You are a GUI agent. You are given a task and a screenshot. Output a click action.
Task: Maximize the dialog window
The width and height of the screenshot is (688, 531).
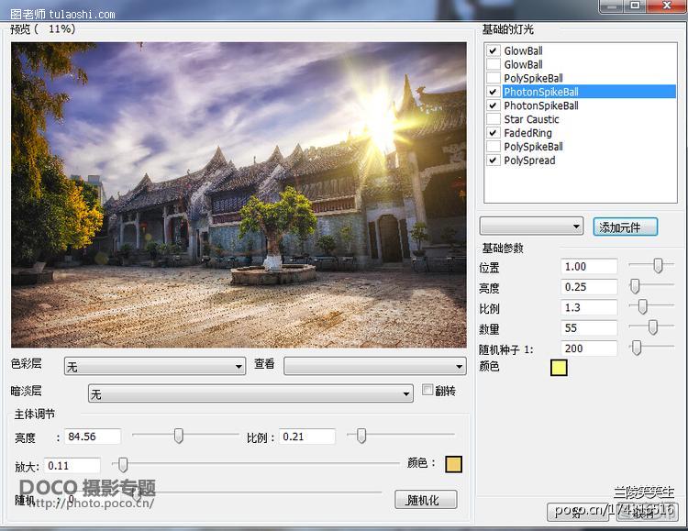point(635,6)
